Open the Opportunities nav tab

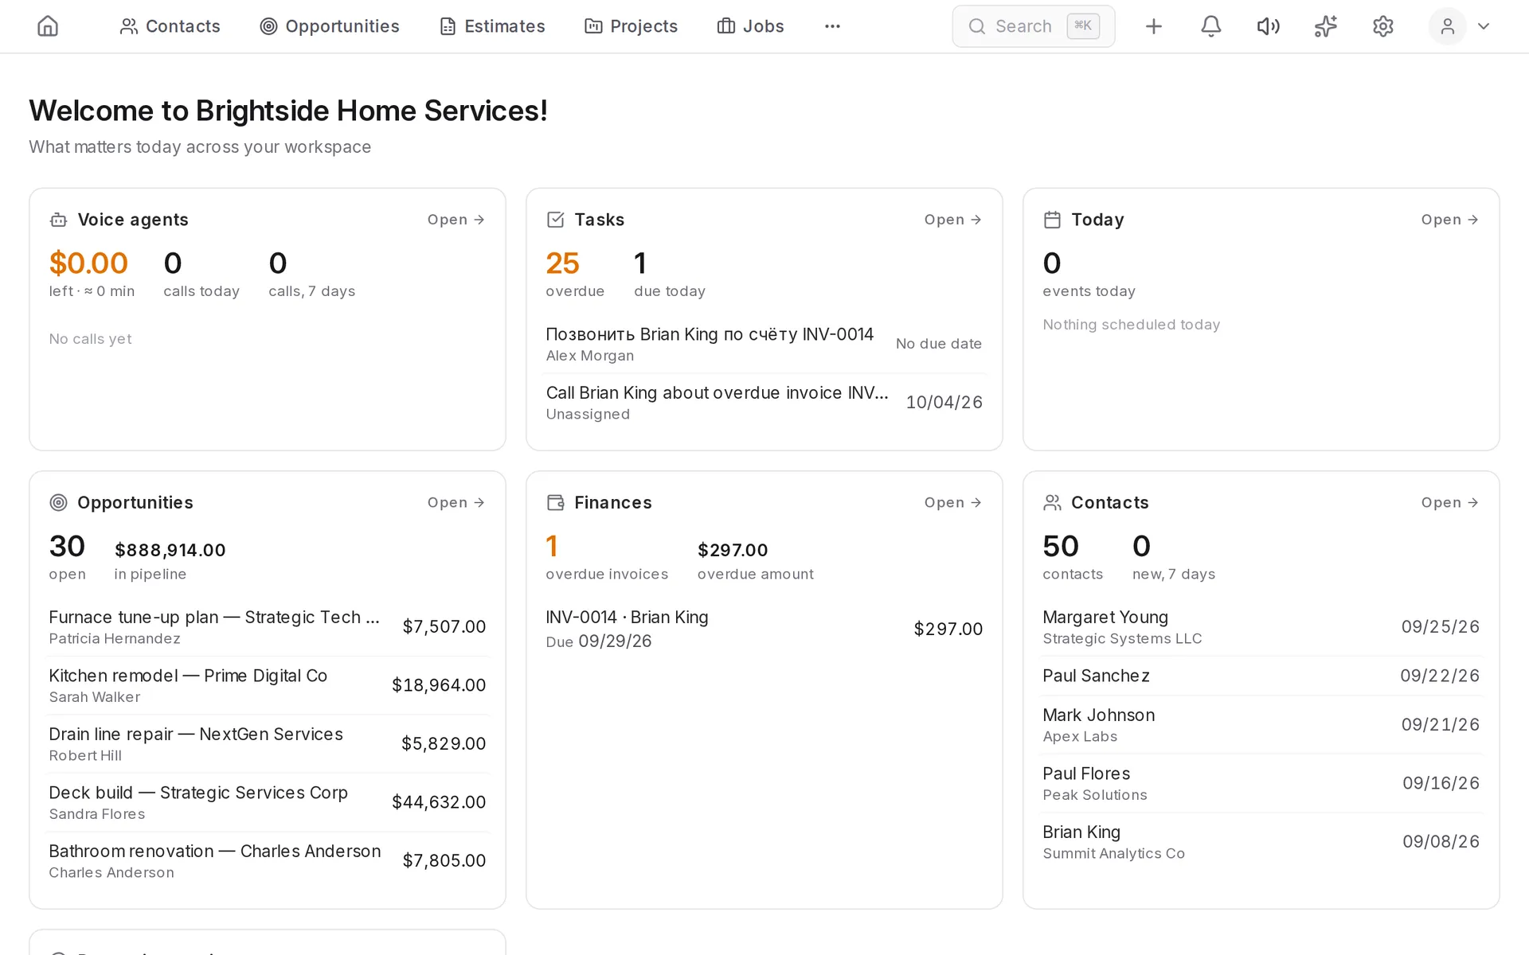pos(330,26)
